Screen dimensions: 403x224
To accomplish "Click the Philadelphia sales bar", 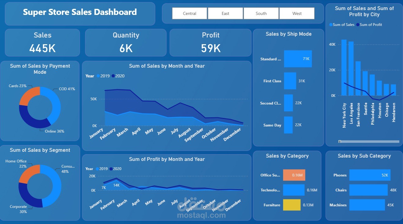I will (372, 85).
